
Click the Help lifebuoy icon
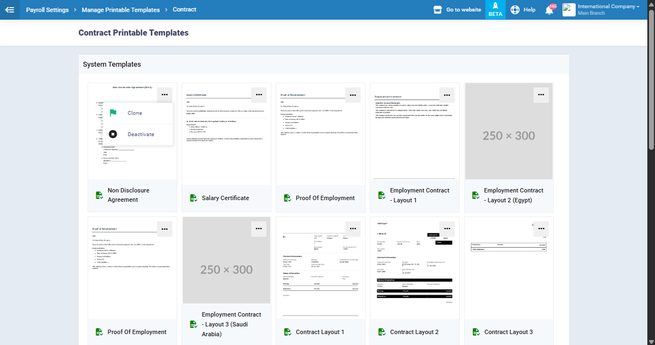pos(515,10)
